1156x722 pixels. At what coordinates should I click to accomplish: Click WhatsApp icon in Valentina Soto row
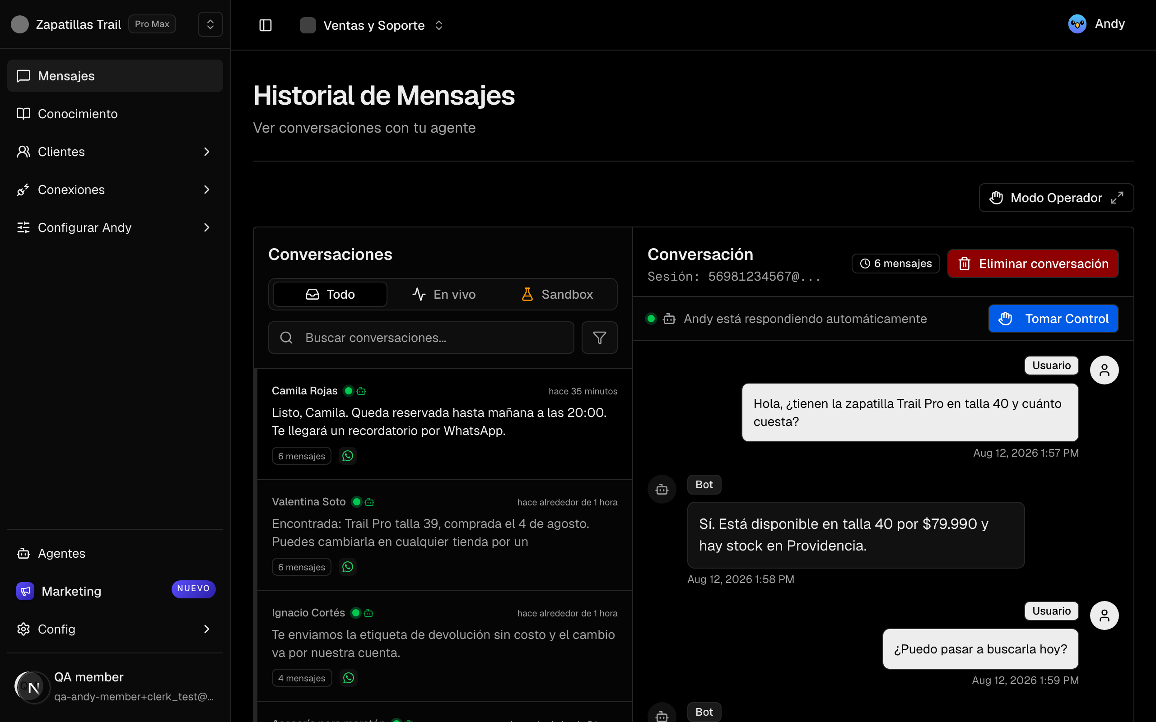click(x=348, y=567)
